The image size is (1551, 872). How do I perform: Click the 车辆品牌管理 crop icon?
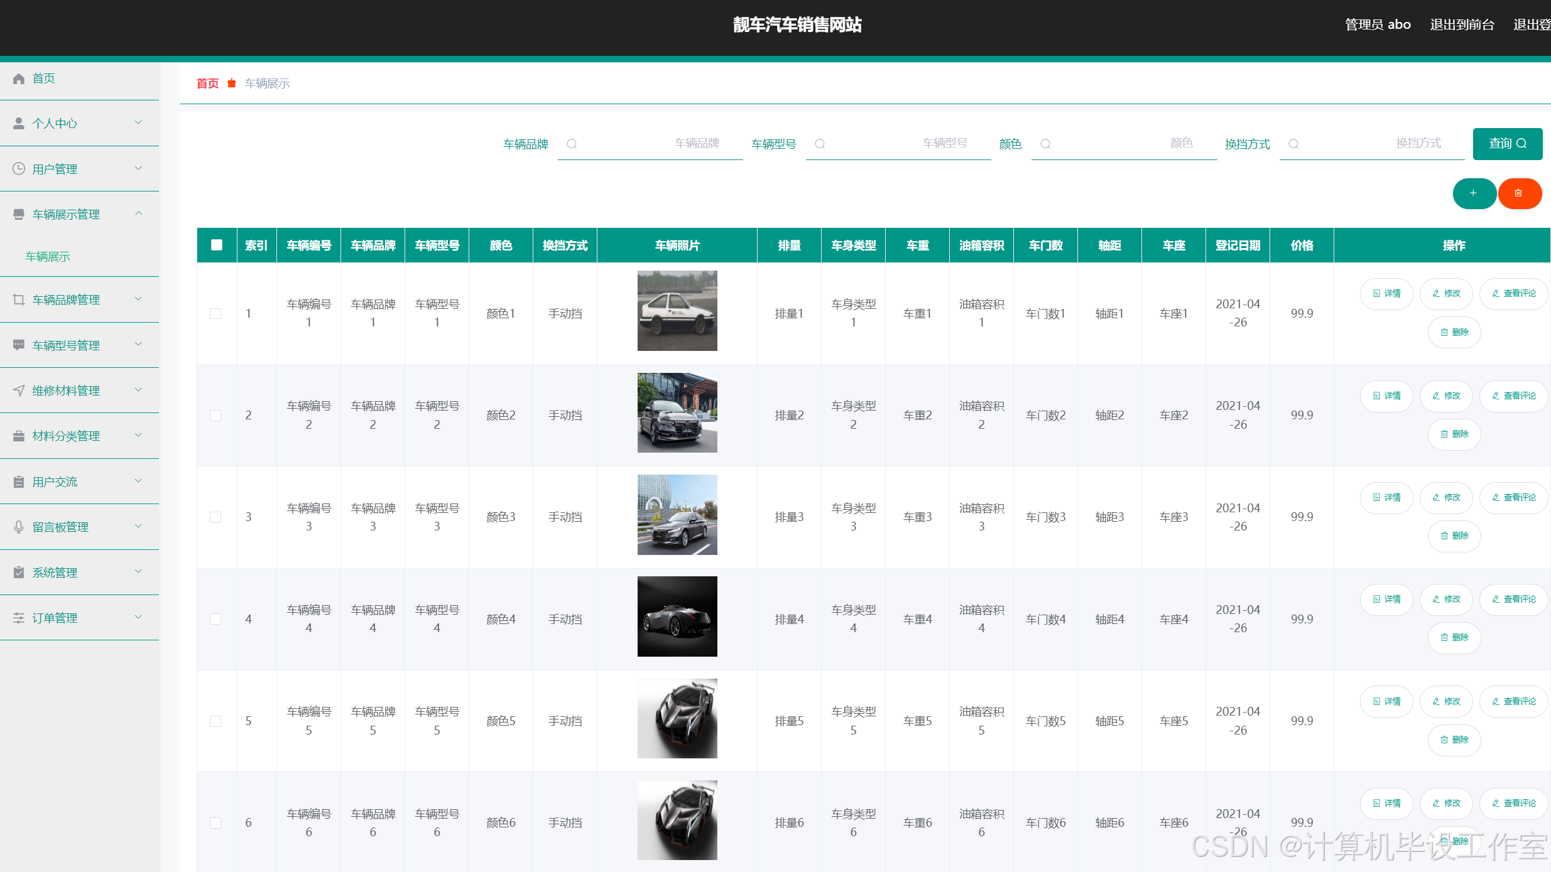(x=19, y=300)
